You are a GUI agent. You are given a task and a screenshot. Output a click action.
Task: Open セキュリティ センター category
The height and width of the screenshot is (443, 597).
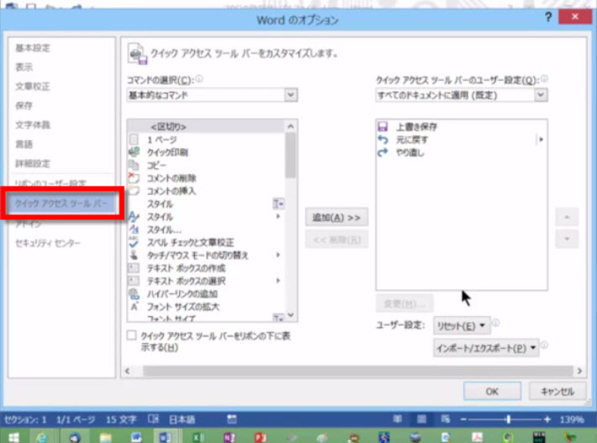[48, 243]
